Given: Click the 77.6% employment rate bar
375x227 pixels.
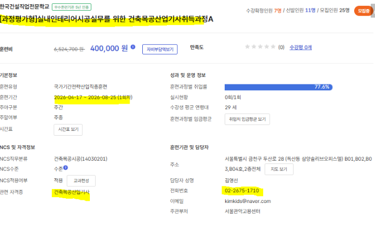Looking at the screenshot, I should [x=279, y=87].
